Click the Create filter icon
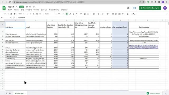Screen dimensions: 169x95 click(123, 14)
